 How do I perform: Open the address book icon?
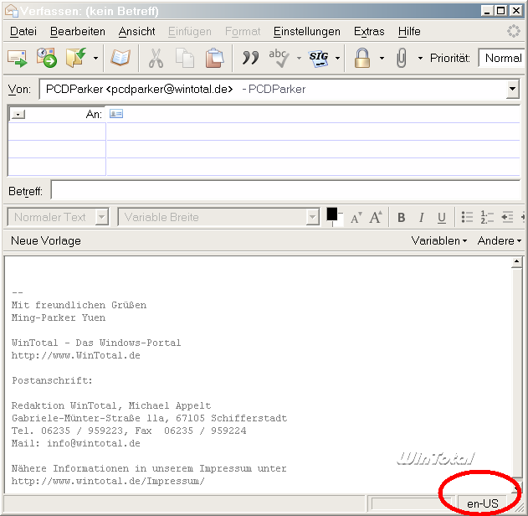click(120, 58)
